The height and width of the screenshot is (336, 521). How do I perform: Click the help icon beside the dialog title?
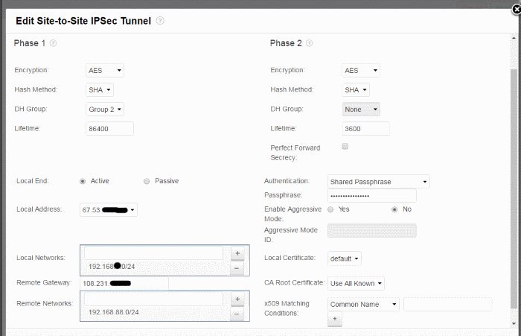(161, 20)
